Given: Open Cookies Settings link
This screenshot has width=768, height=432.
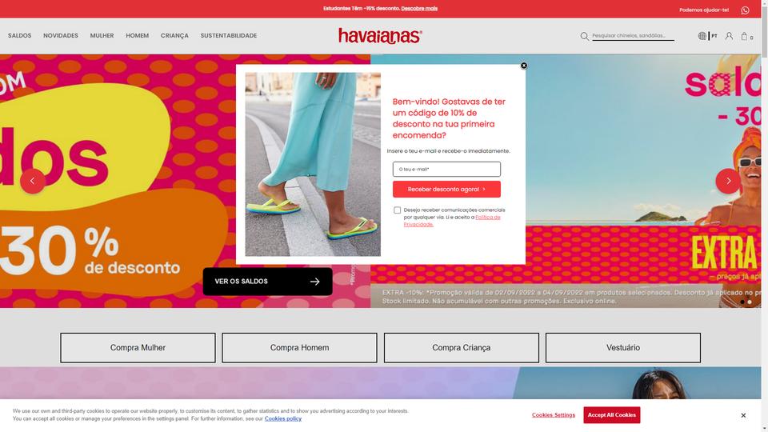Looking at the screenshot, I should [554, 415].
